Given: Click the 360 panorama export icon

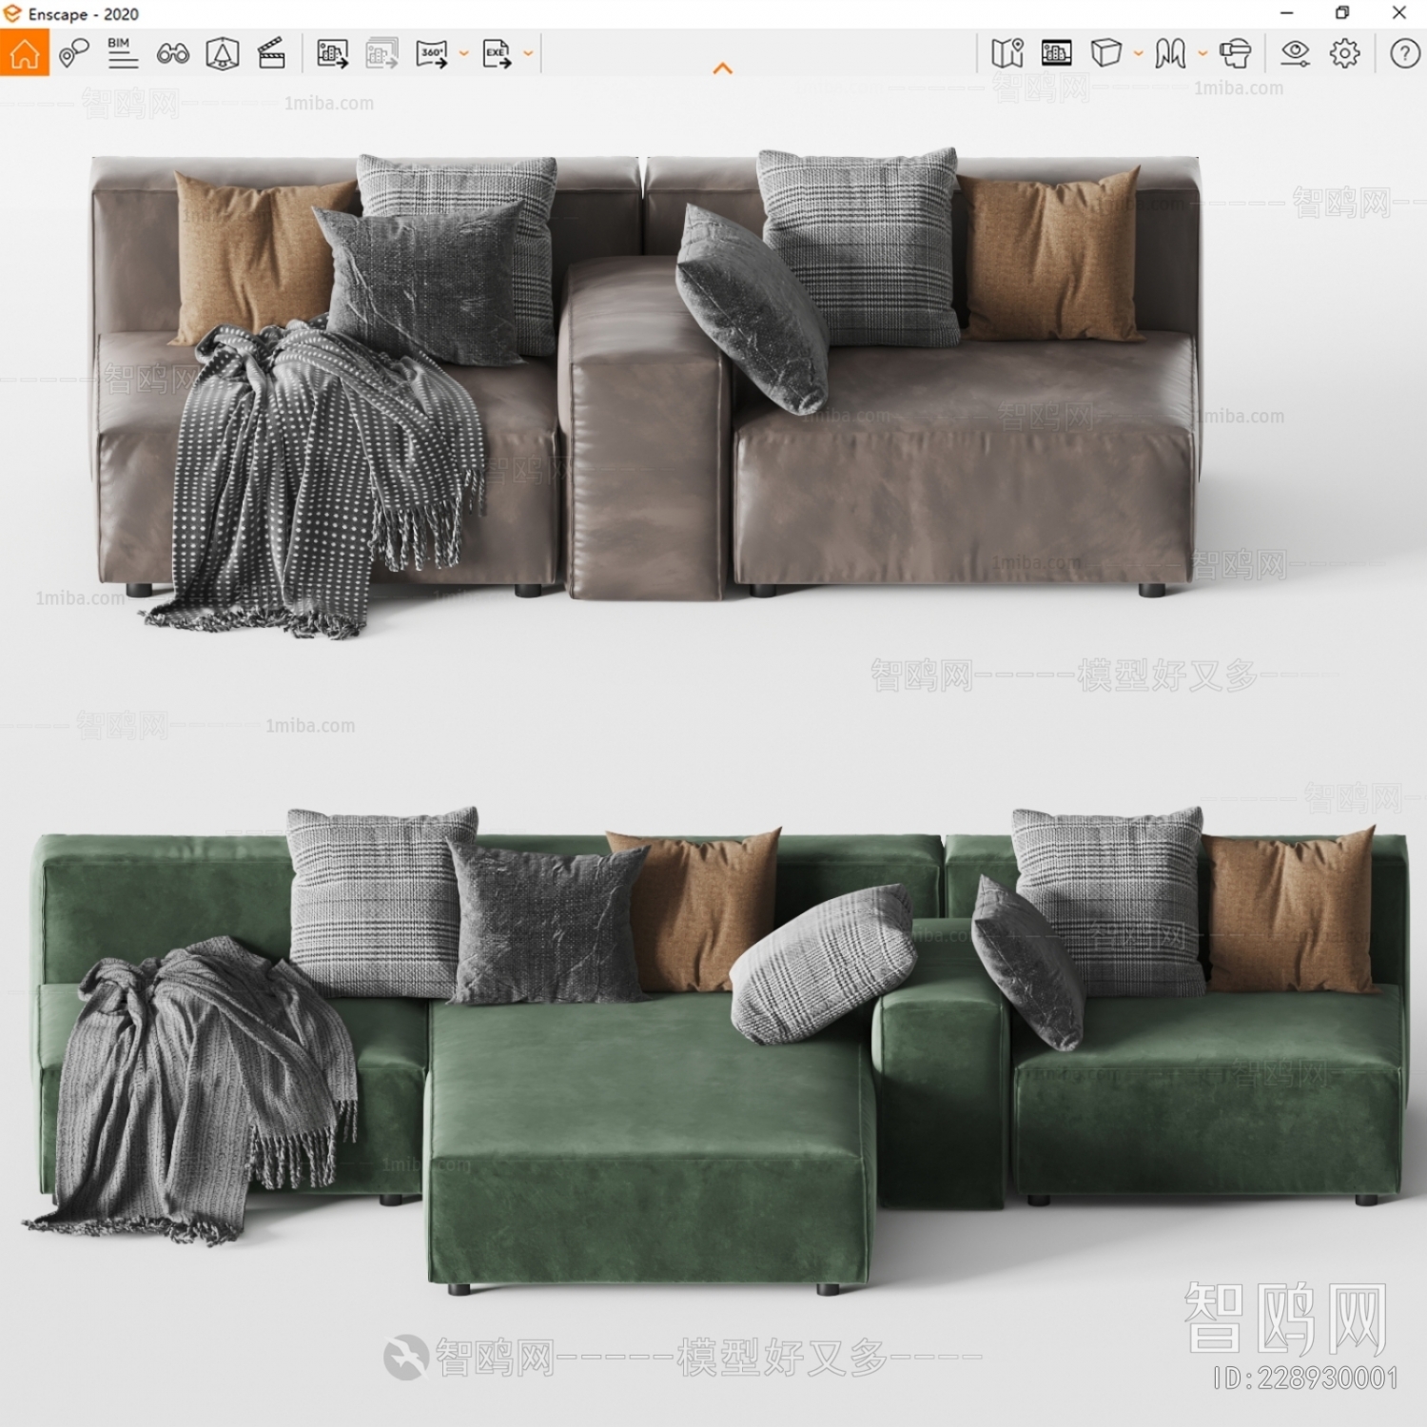Looking at the screenshot, I should point(433,53).
